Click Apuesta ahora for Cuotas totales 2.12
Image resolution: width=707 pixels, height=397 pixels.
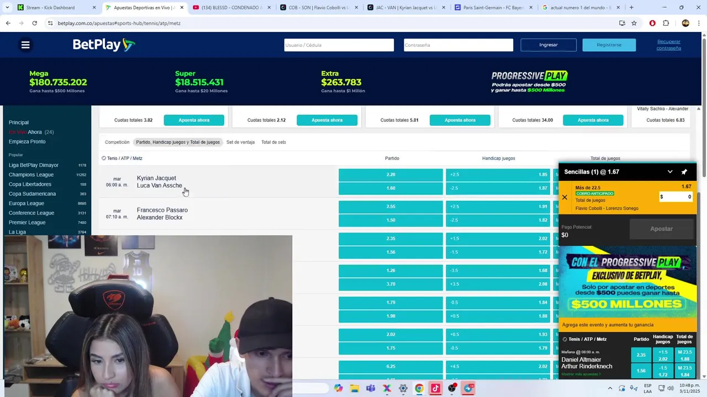pyautogui.click(x=327, y=120)
